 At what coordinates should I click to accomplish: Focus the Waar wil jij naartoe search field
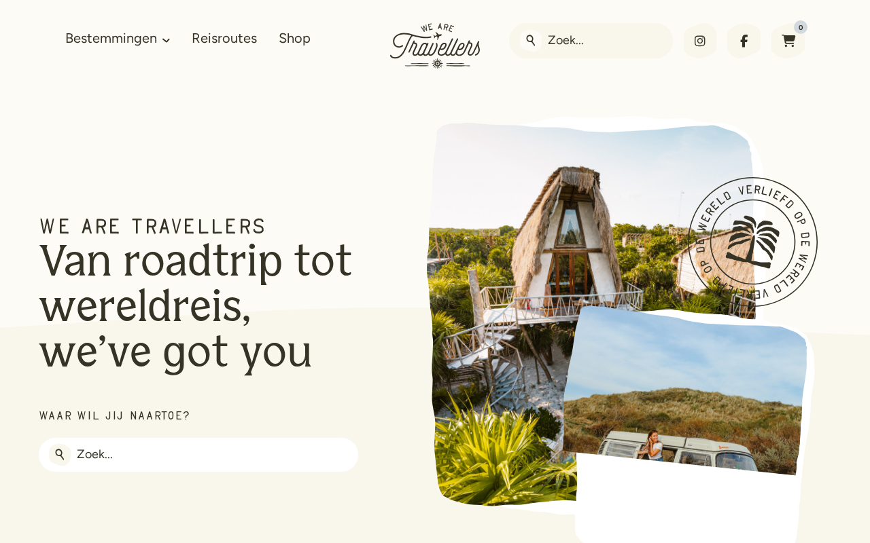click(198, 455)
